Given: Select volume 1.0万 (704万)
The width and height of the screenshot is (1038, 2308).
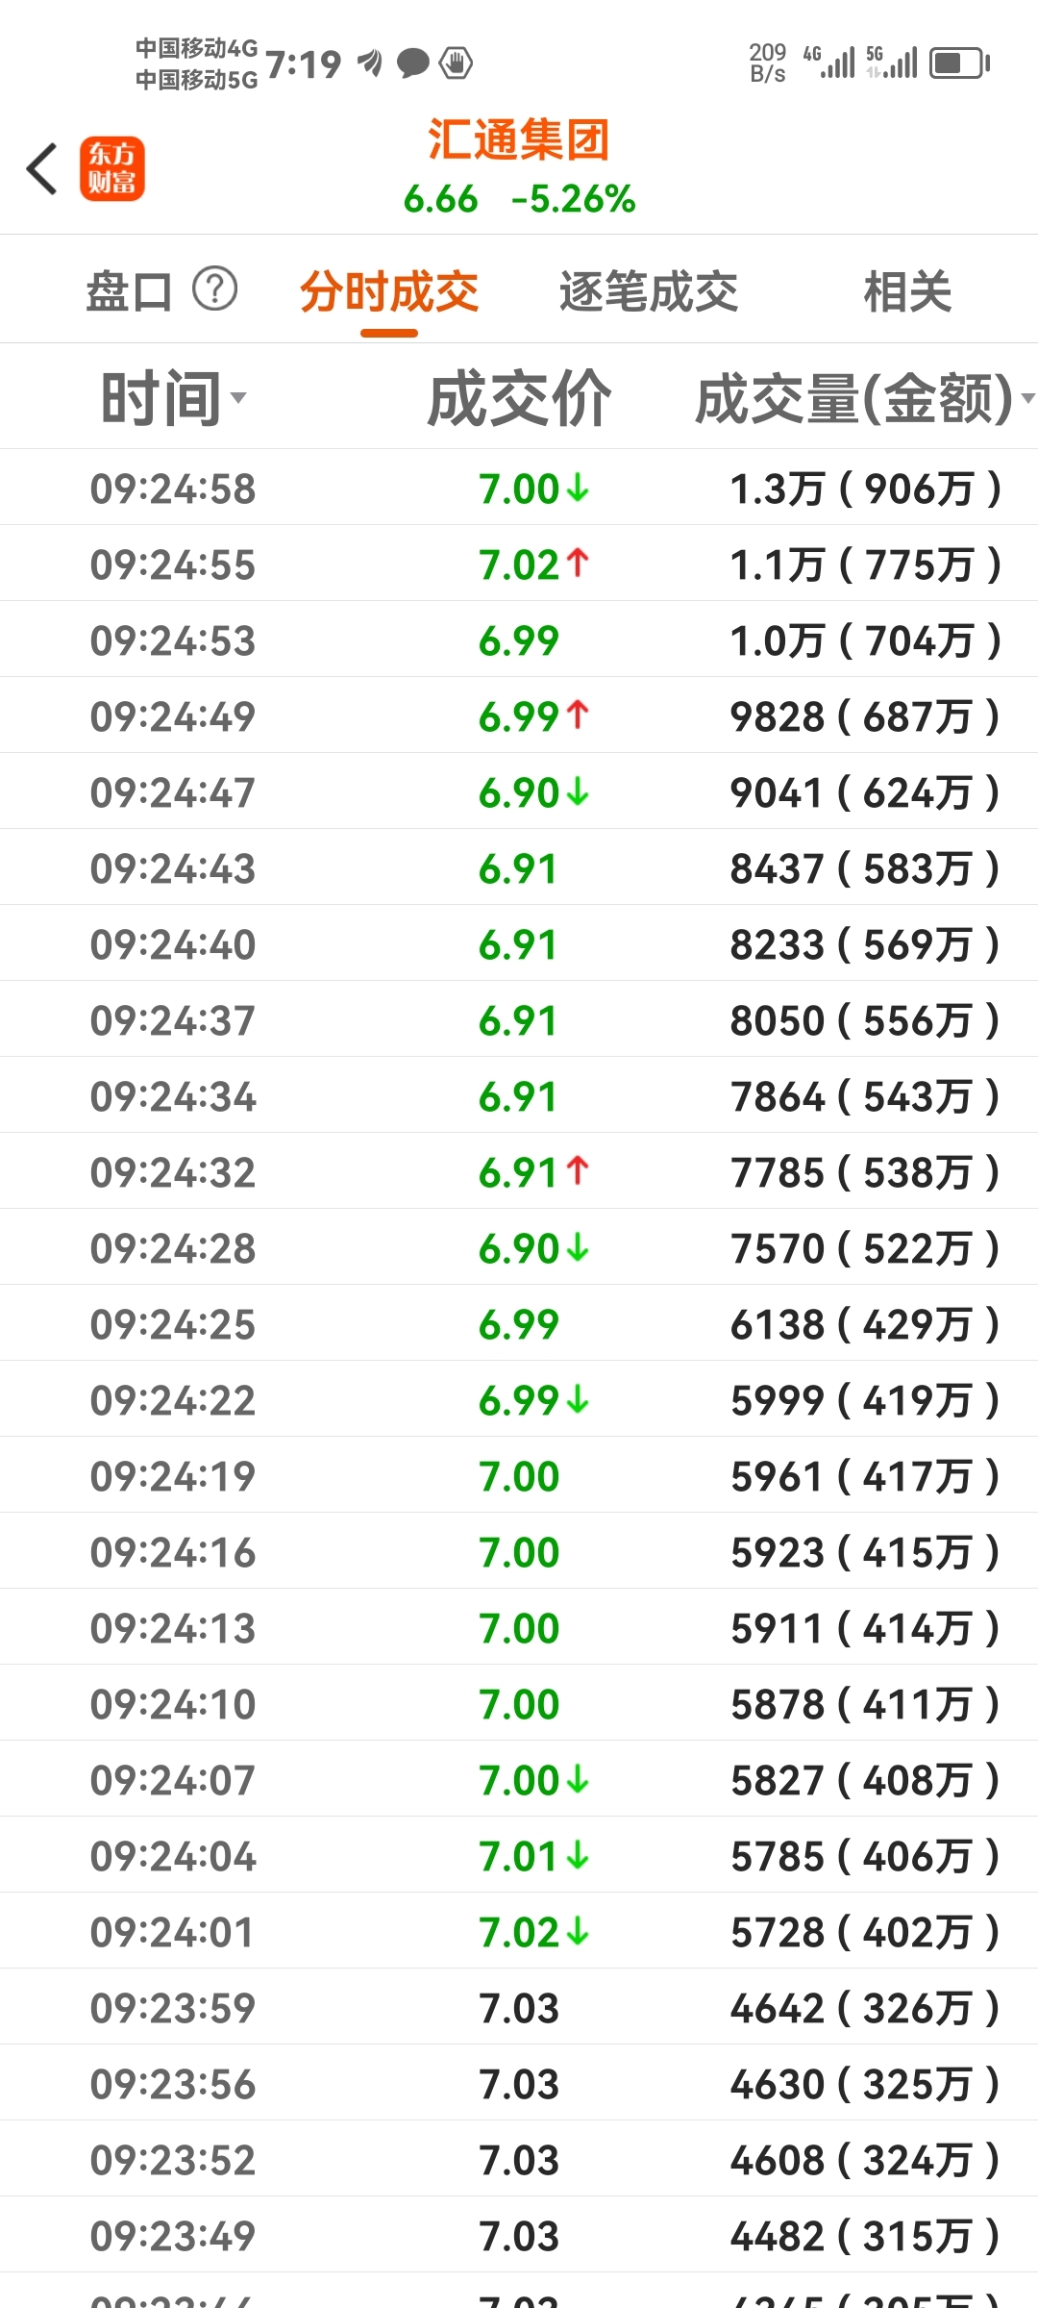Looking at the screenshot, I should [866, 640].
